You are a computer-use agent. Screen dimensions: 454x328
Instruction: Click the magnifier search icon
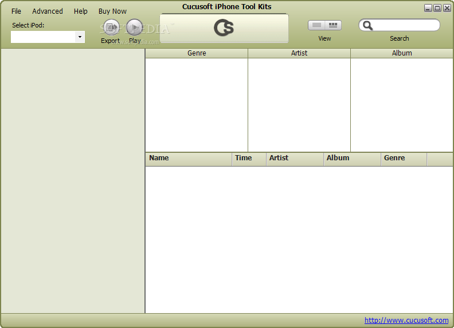point(367,25)
